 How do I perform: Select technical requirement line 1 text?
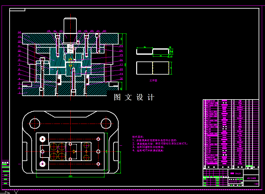[x=154, y=140]
